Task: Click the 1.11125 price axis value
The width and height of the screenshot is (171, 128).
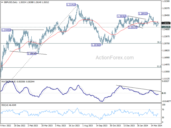Action: click(x=166, y=79)
